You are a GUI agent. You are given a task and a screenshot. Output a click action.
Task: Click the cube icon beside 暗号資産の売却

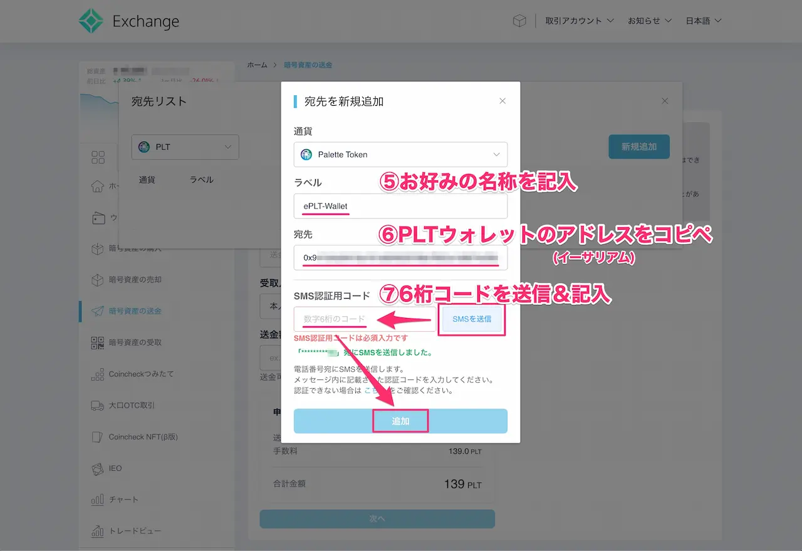pyautogui.click(x=97, y=280)
